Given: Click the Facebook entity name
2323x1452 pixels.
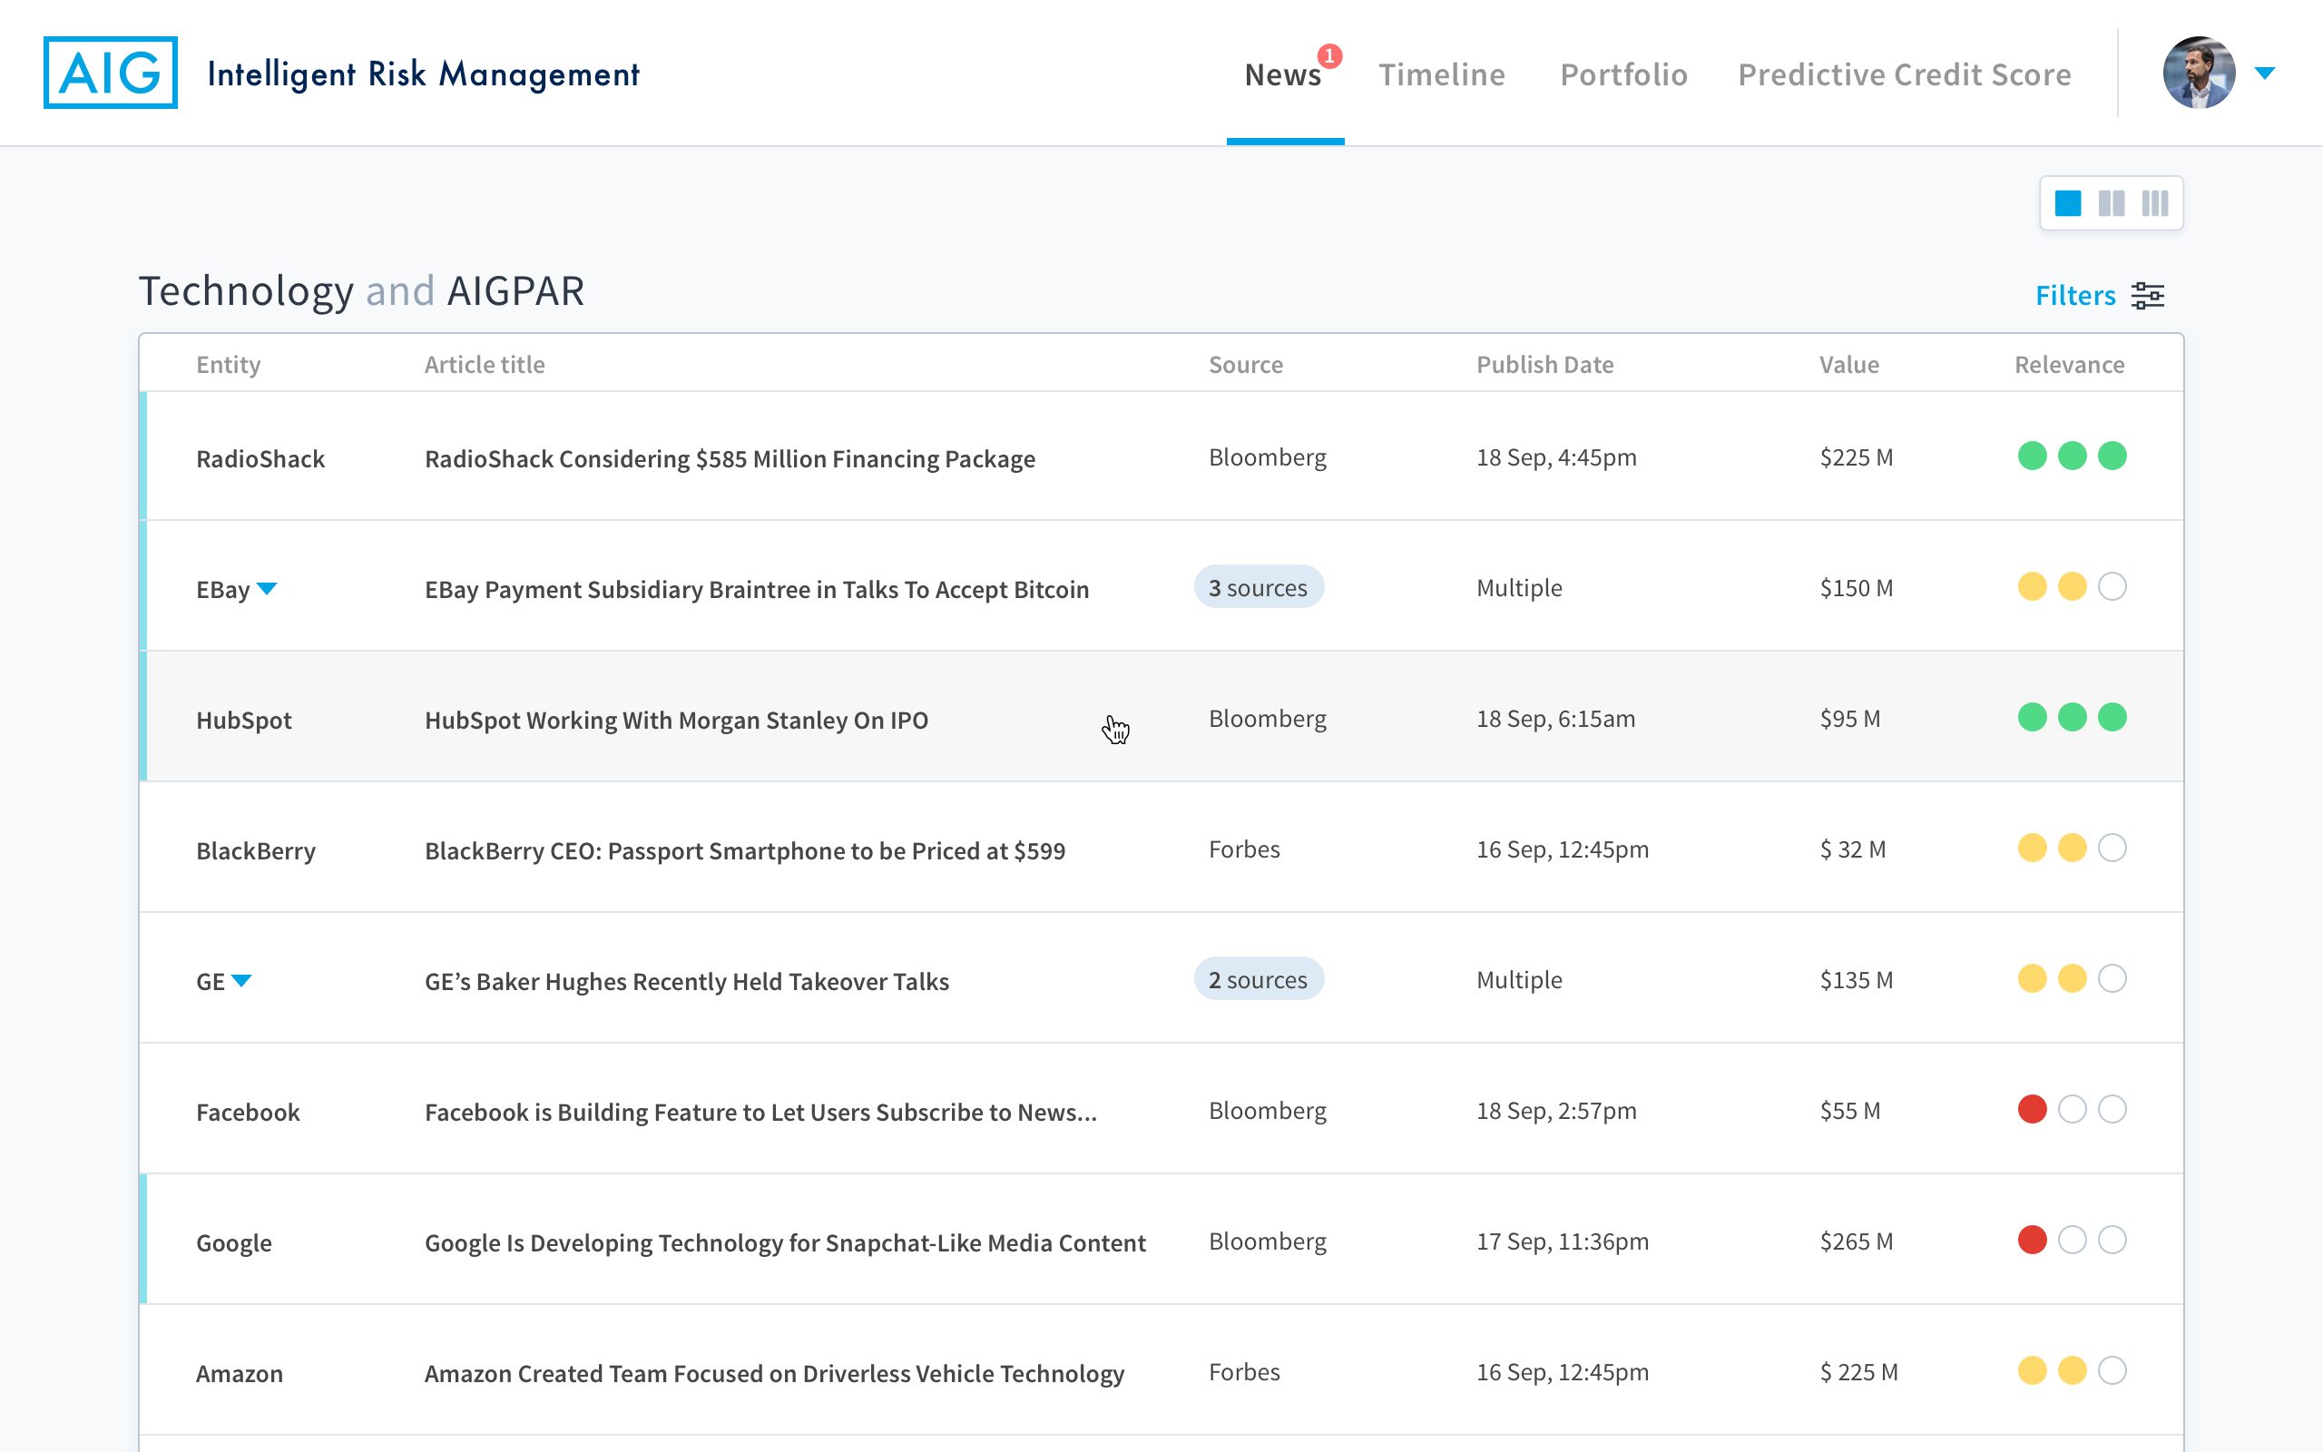Looking at the screenshot, I should [248, 1112].
